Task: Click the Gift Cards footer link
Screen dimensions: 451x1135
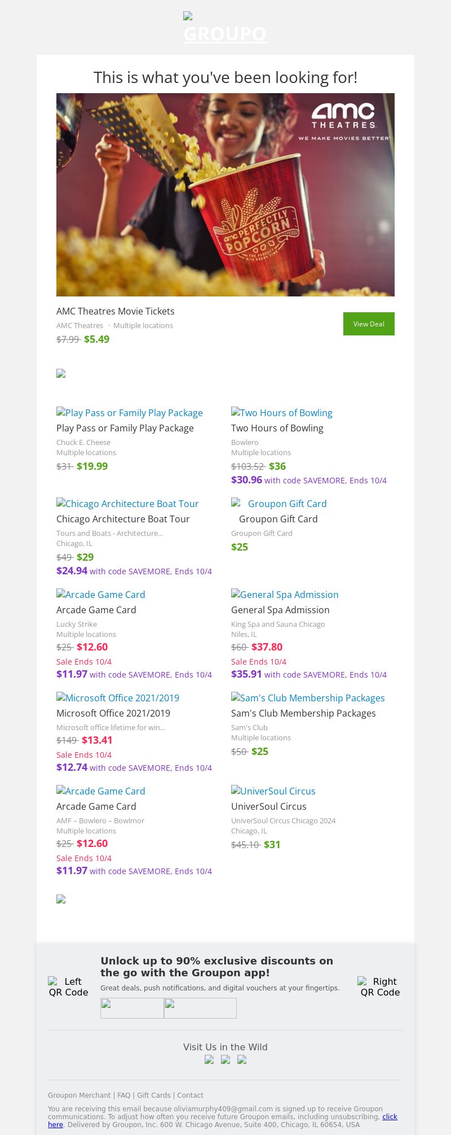Action: pos(153,1095)
